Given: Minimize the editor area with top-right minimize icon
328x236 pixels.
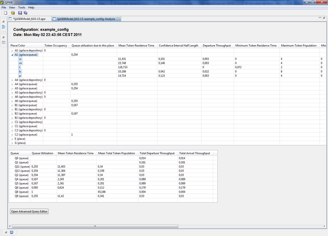Looking at the screenshot, I should [x=319, y=19].
